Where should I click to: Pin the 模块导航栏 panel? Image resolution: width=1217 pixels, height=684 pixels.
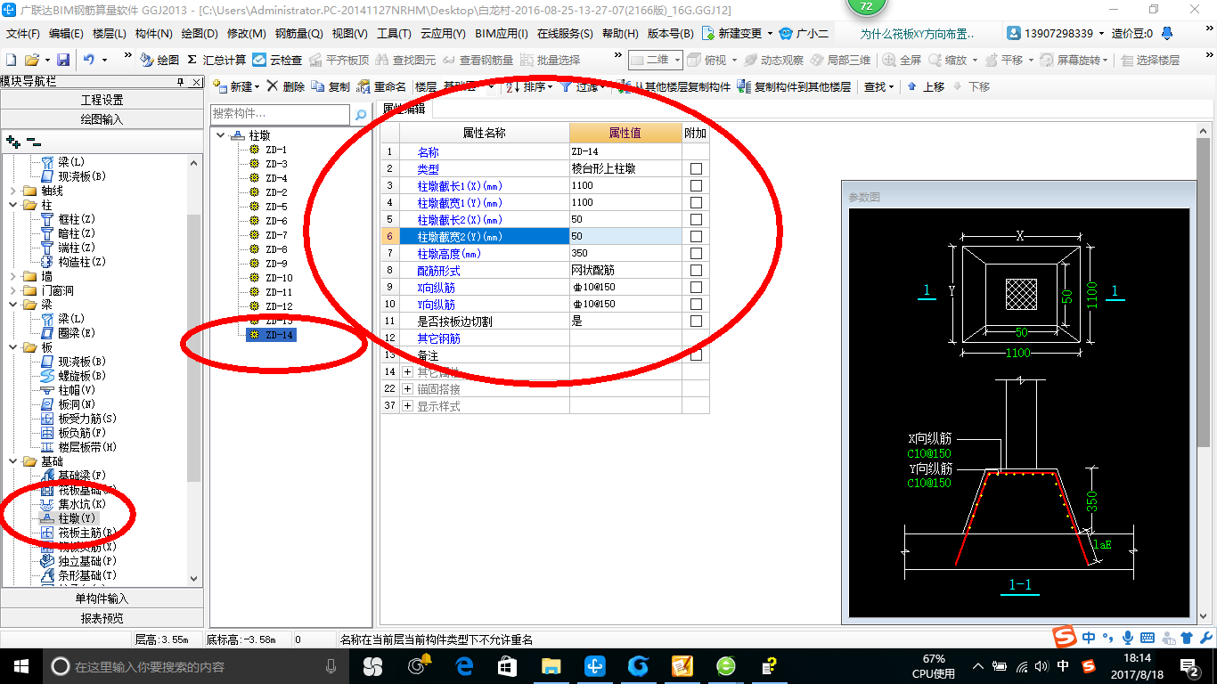coord(181,81)
